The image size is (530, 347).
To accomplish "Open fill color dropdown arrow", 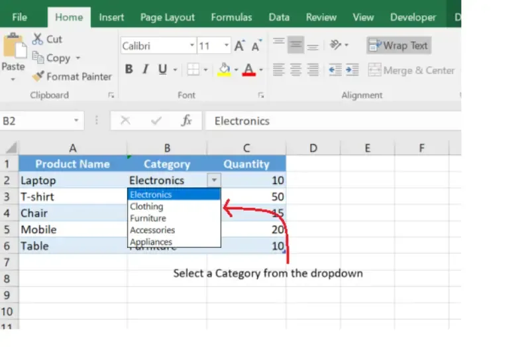I will (x=236, y=70).
